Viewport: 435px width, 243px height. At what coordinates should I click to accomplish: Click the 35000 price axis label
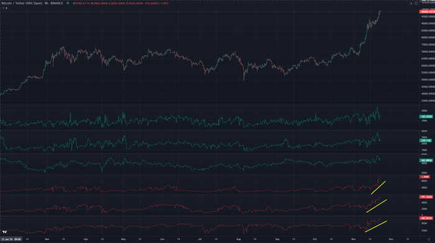428,101
